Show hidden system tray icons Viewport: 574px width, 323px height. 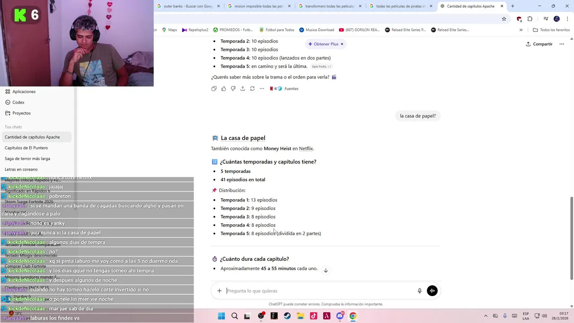(486, 316)
